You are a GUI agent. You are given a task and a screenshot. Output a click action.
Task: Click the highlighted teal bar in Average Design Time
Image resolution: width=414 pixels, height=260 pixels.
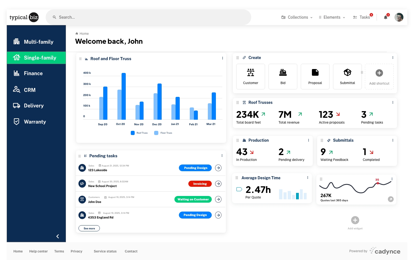297,196
